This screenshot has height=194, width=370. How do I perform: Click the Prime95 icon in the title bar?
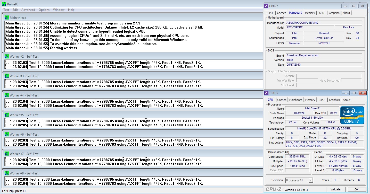(4, 4)
